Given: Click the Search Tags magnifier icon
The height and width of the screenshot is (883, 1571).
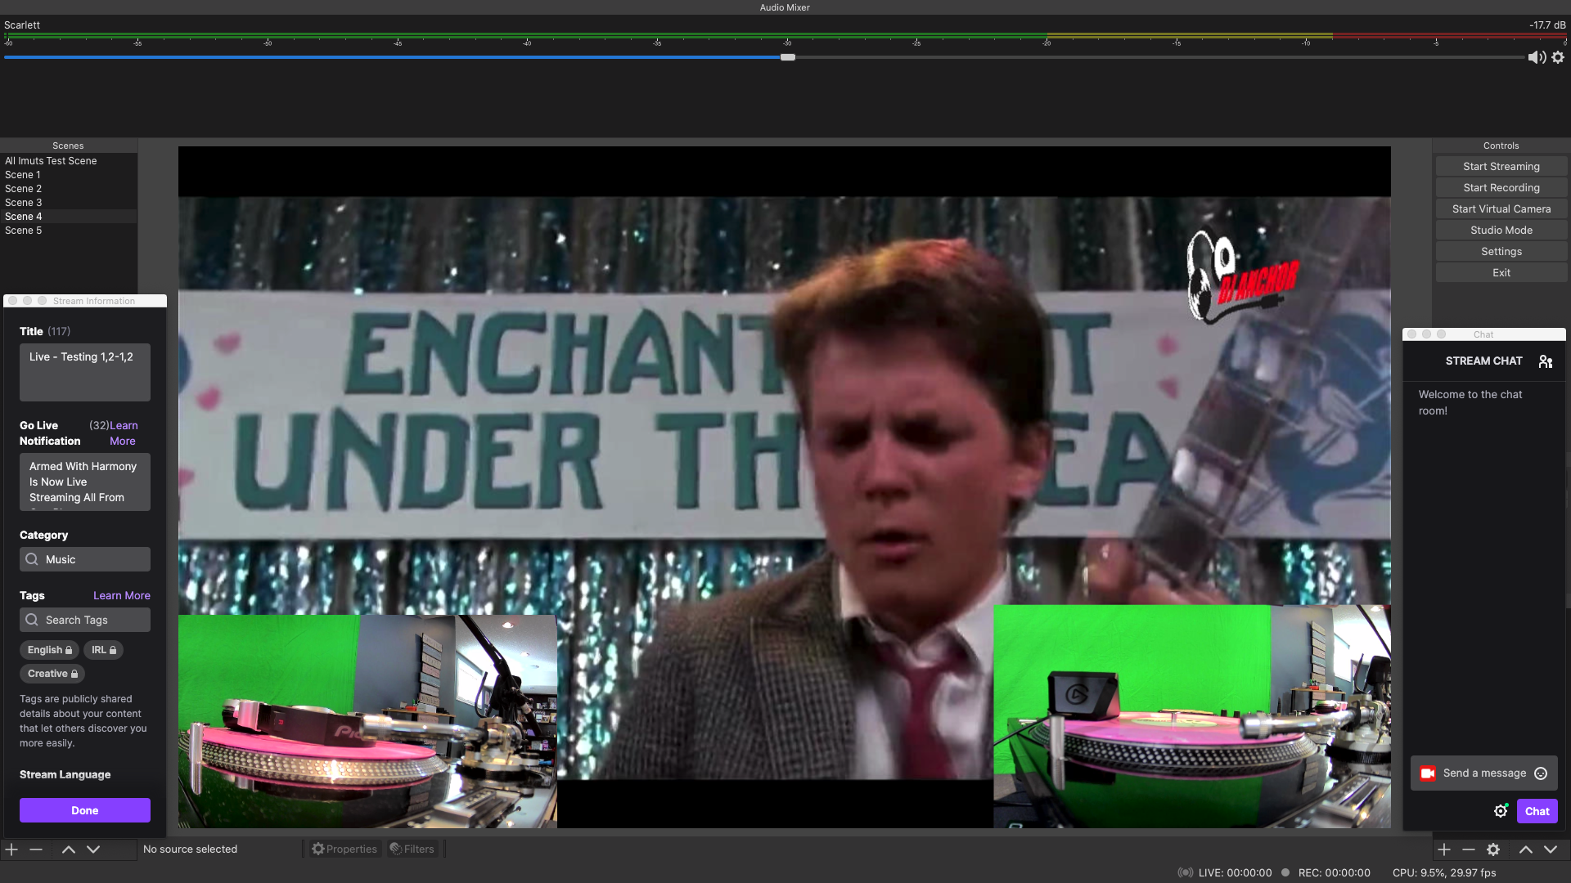Looking at the screenshot, I should 32,620.
